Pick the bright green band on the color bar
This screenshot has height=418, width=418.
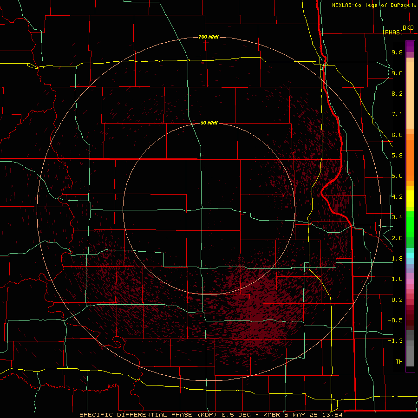pos(410,224)
